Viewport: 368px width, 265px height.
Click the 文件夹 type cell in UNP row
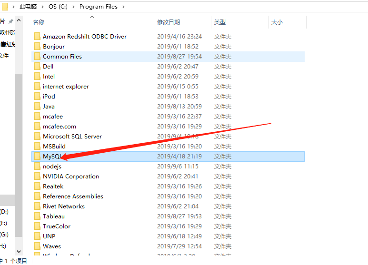coord(223,236)
